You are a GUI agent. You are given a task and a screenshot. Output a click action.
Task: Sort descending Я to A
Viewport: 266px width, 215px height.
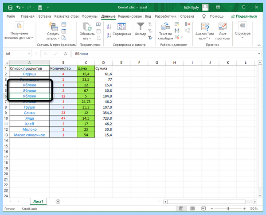109,35
